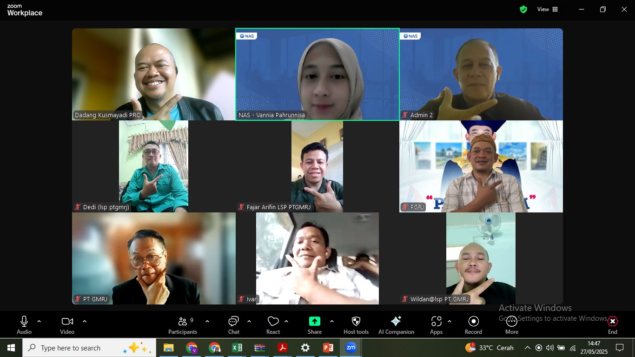Open share options caret beside Share
This screenshot has width=635, height=357.
click(x=332, y=321)
